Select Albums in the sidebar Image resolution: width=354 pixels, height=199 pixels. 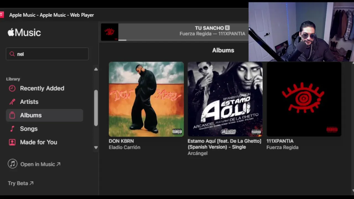point(44,115)
